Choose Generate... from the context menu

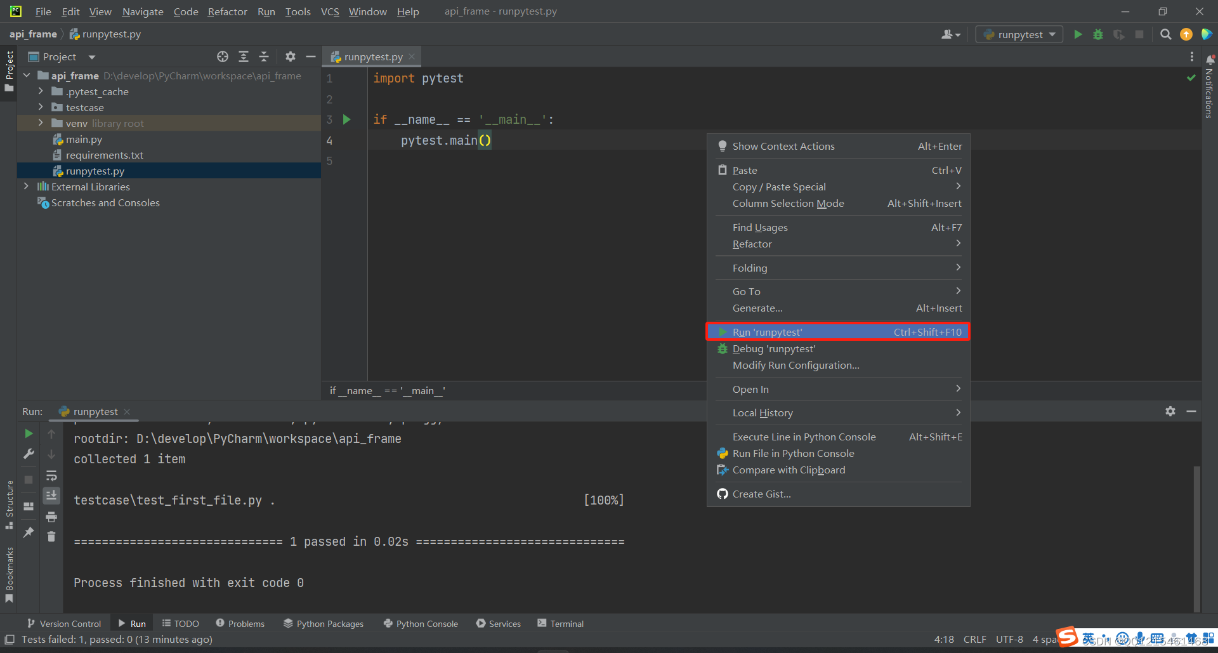839,308
